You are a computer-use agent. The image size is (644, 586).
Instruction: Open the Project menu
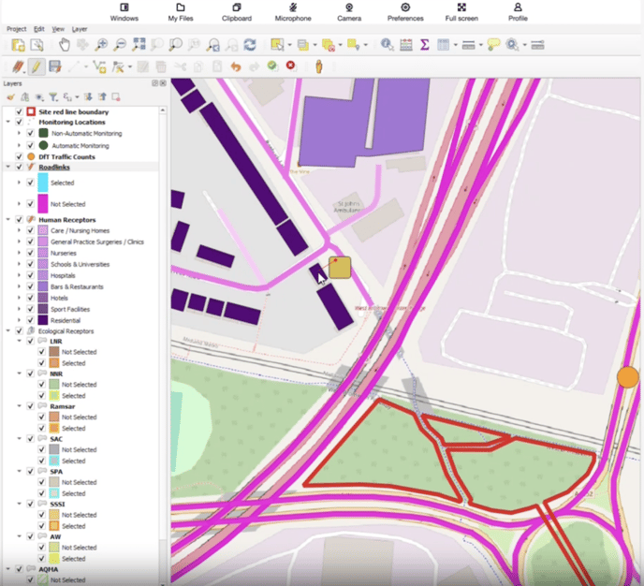[16, 29]
